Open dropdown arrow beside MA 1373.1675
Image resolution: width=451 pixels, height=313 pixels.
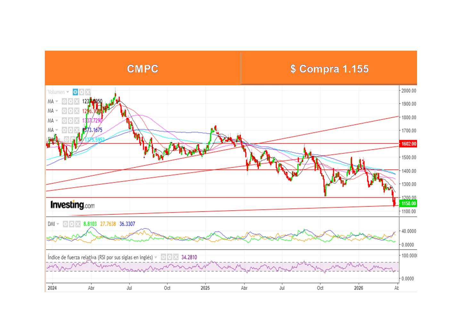pos(57,130)
